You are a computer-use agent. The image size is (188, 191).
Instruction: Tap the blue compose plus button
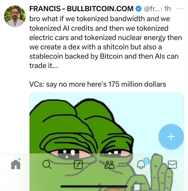(x=171, y=137)
